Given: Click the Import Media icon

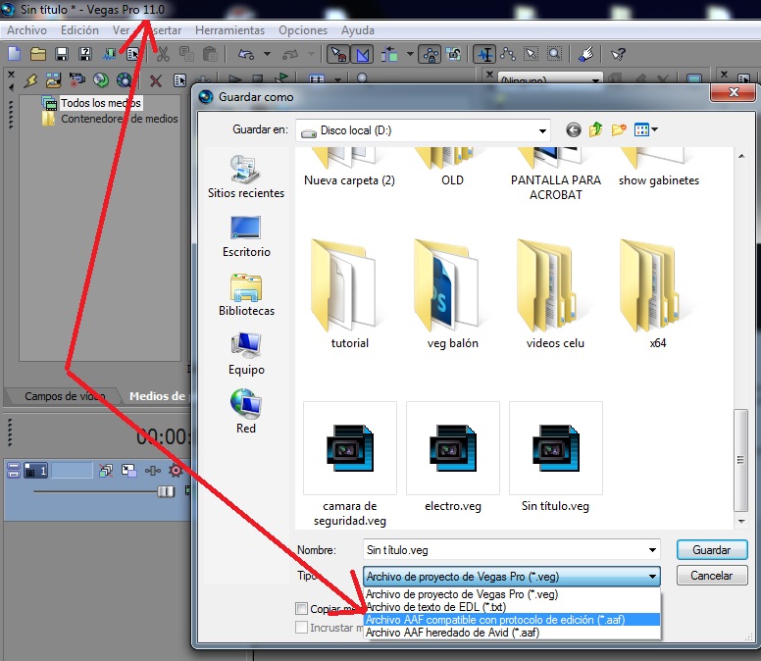Looking at the screenshot, I should tap(53, 80).
